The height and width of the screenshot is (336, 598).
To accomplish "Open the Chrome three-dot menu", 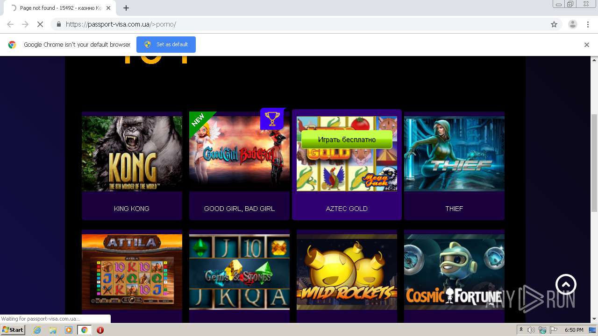I will (x=588, y=24).
